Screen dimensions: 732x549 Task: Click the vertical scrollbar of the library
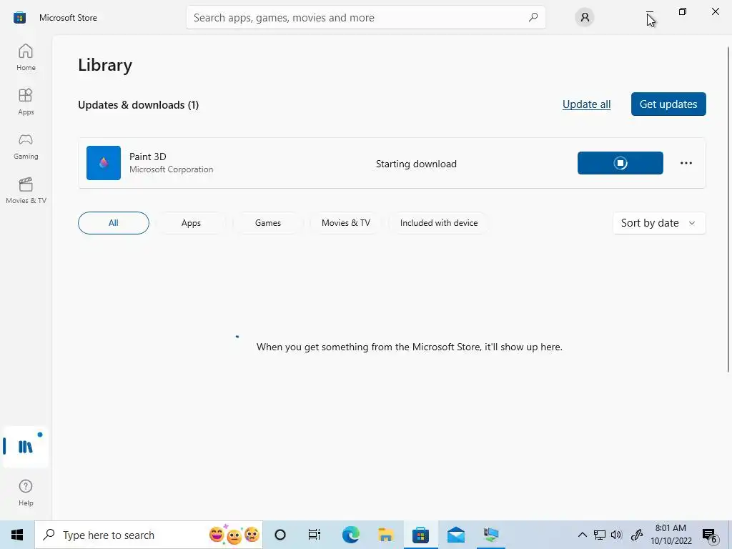tap(728, 209)
